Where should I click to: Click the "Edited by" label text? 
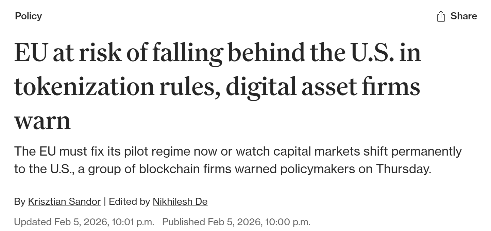click(129, 201)
